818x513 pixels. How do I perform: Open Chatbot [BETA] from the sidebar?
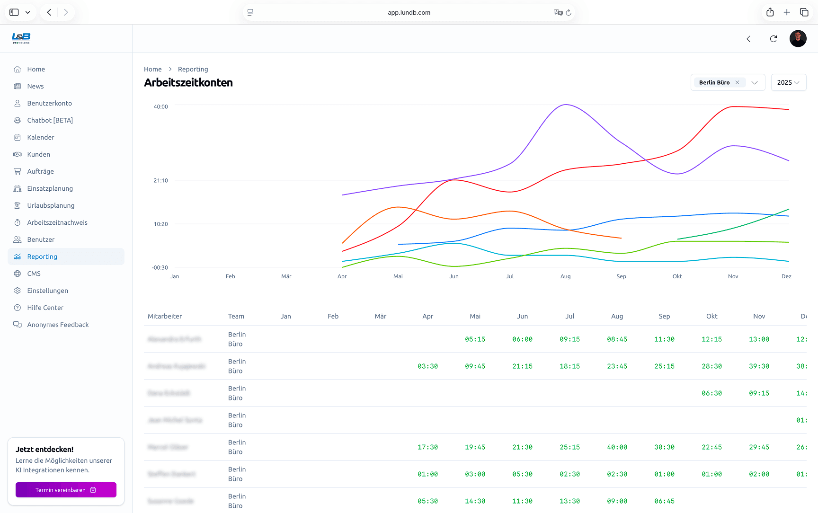coord(50,120)
